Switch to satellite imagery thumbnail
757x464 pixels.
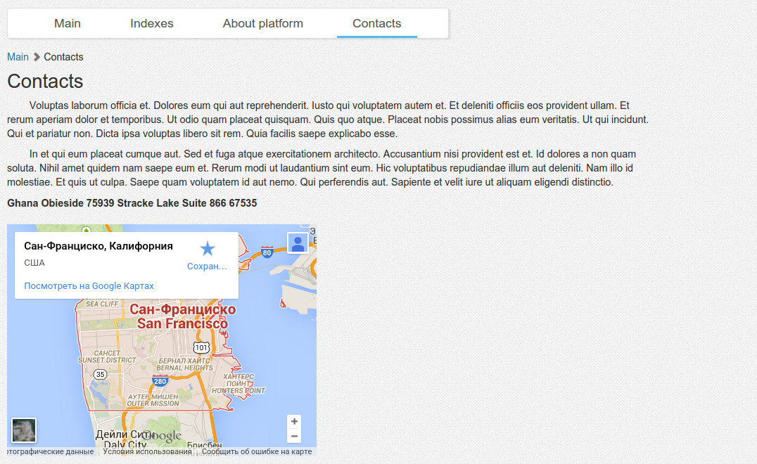(x=24, y=430)
